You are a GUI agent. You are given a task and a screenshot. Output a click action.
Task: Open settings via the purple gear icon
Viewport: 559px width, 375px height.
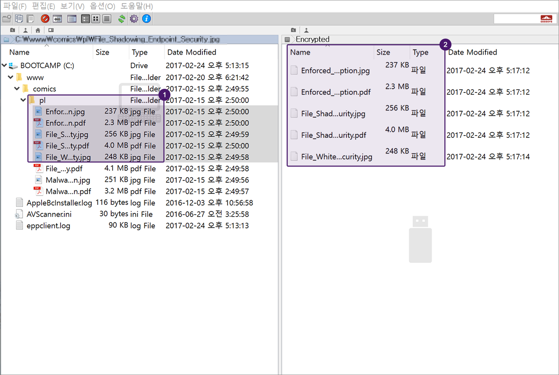[x=134, y=19]
